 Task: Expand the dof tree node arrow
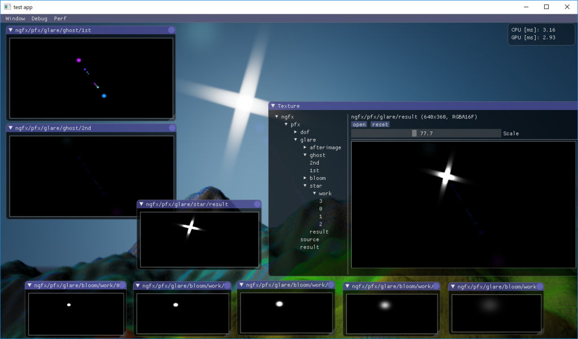296,132
